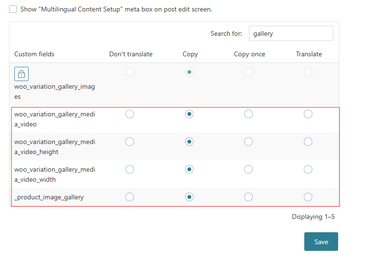Screen dimensions: 372x258
Task: Choose Copy once for woo_variation_gallery_media_video_height
Action: pyautogui.click(x=248, y=142)
